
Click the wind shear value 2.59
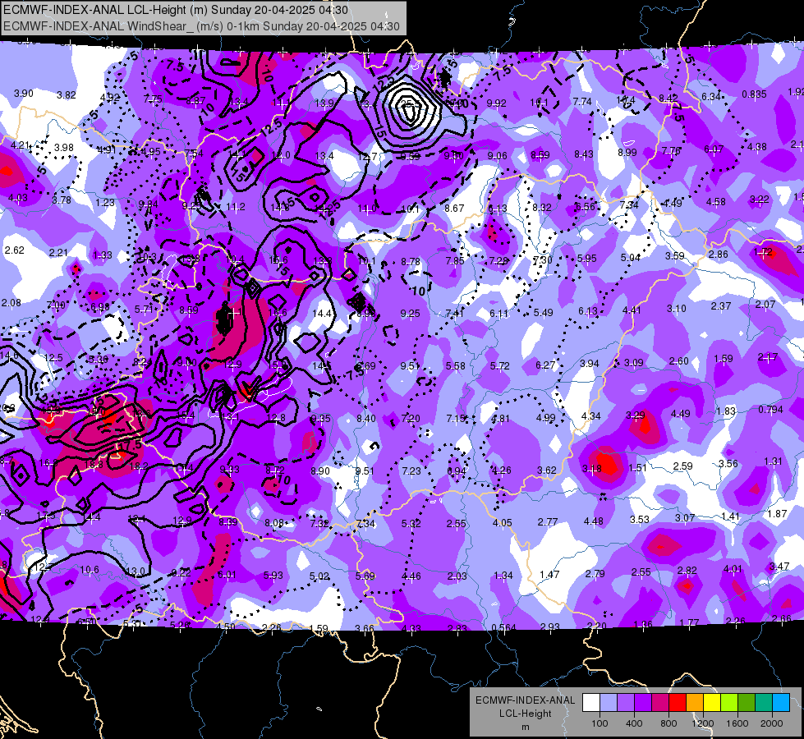click(683, 466)
